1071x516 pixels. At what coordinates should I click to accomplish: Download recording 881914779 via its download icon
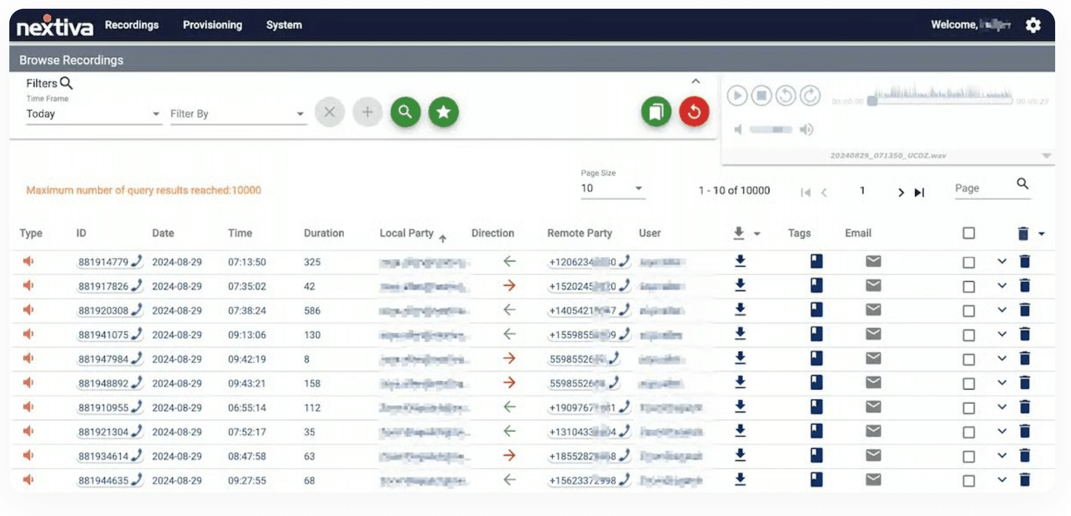pyautogui.click(x=740, y=261)
